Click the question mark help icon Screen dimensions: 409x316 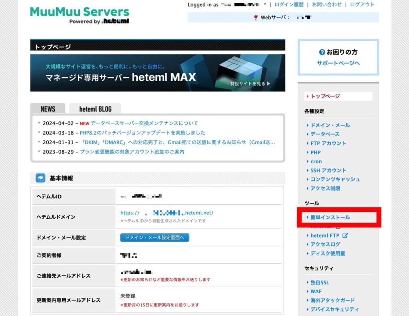pos(322,52)
